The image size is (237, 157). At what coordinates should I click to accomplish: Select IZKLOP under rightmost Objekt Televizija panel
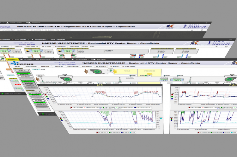point(183,51)
